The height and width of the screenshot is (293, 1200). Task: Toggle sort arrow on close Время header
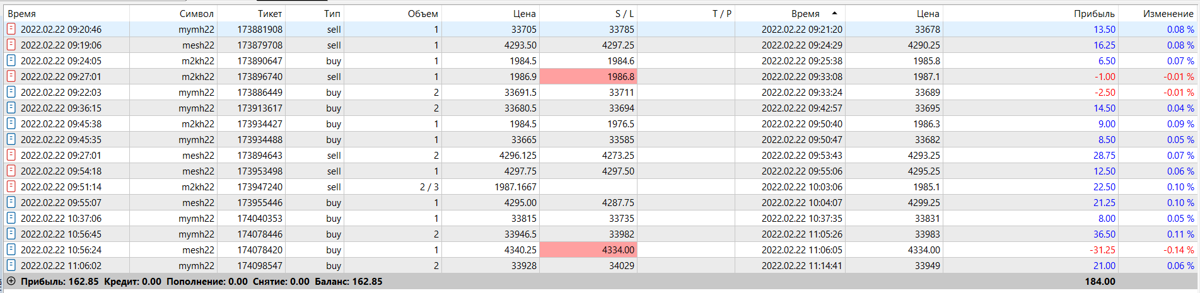coord(834,13)
